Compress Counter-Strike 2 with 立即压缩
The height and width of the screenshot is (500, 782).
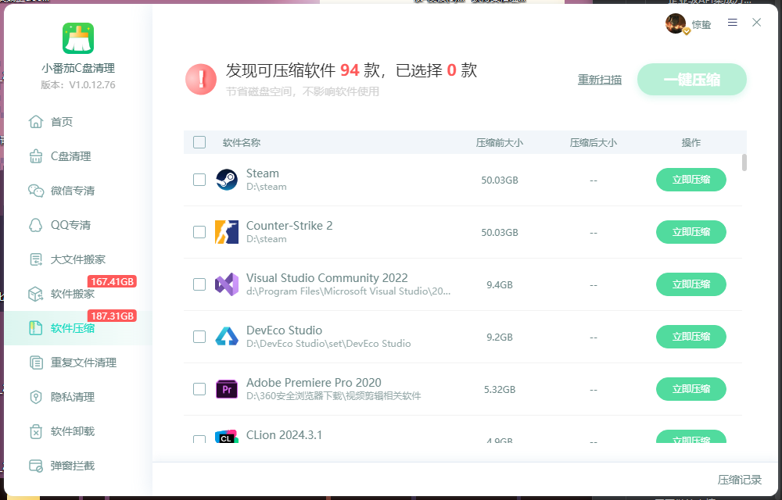691,231
